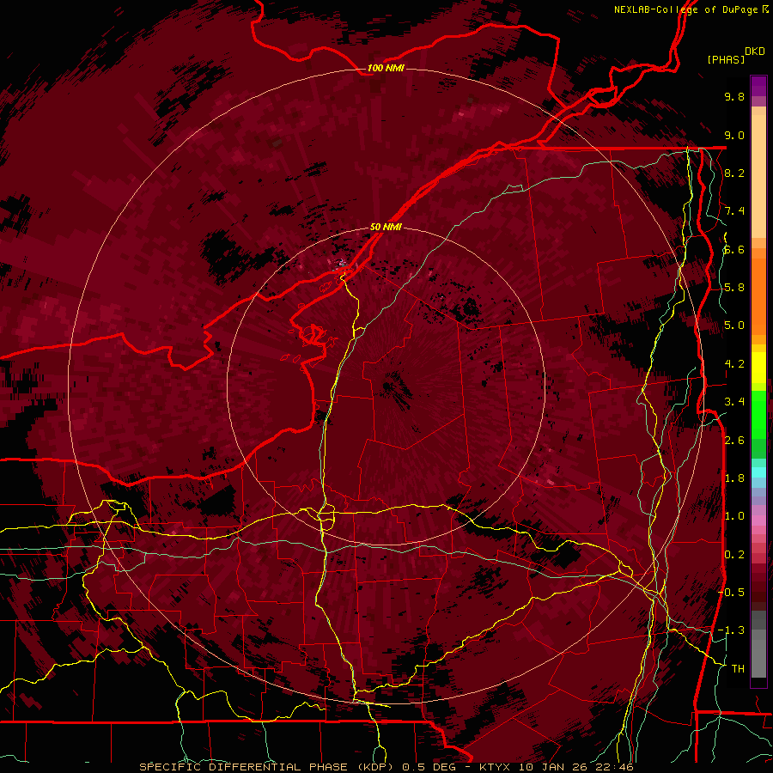
Task: Pick the yellow swatch on the color scale
Action: [758, 368]
